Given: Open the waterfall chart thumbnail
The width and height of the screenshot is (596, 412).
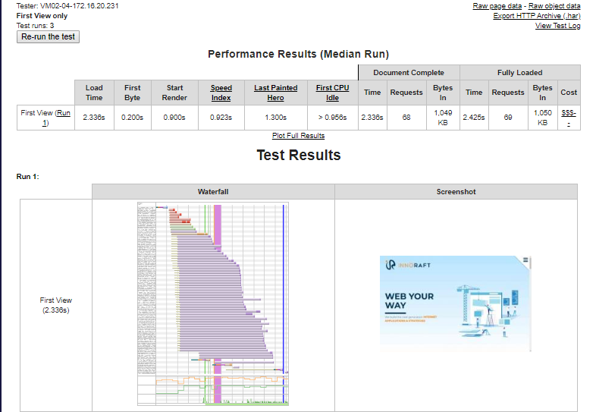Looking at the screenshot, I should [x=213, y=303].
